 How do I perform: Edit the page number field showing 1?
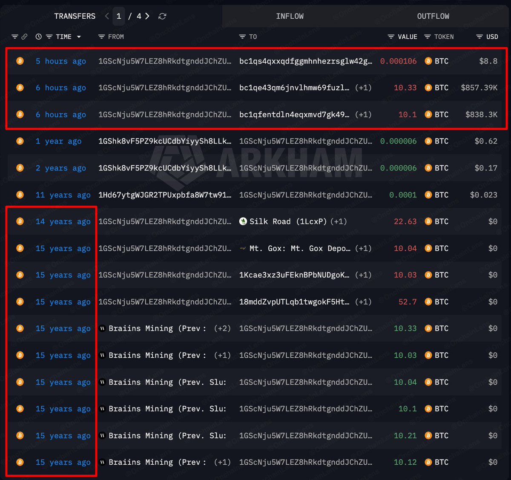pyautogui.click(x=119, y=16)
